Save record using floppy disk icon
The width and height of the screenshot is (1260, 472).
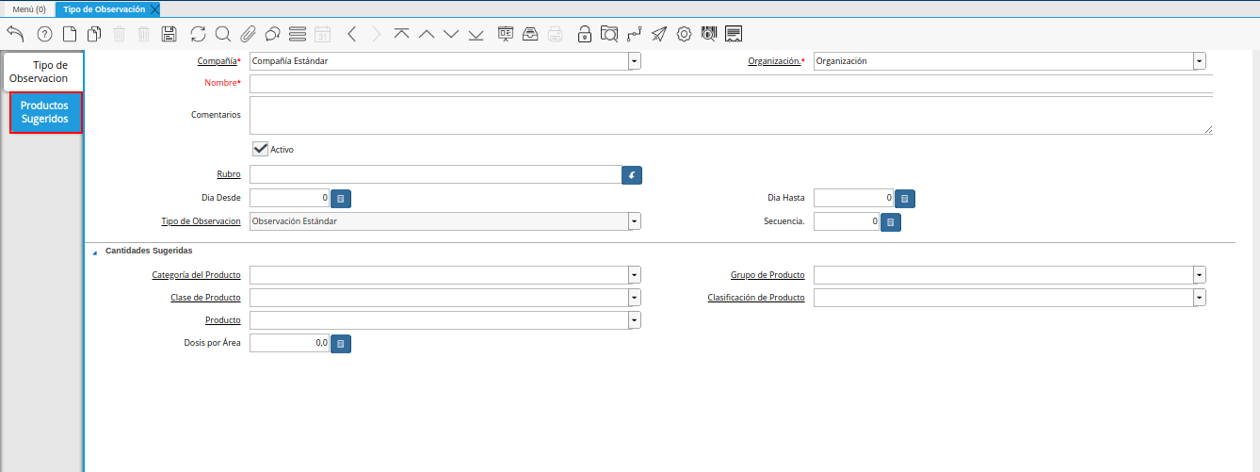pos(170,34)
